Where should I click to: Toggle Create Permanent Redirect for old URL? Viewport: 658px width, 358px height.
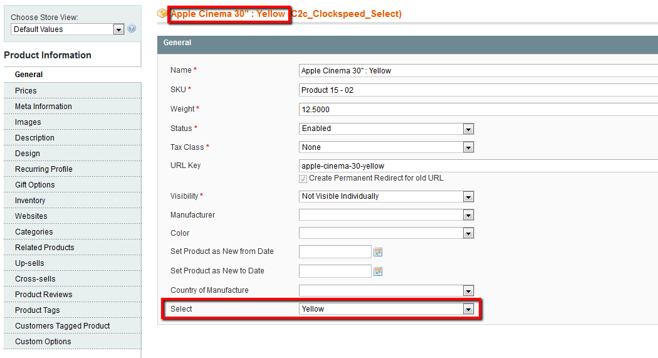pos(303,179)
